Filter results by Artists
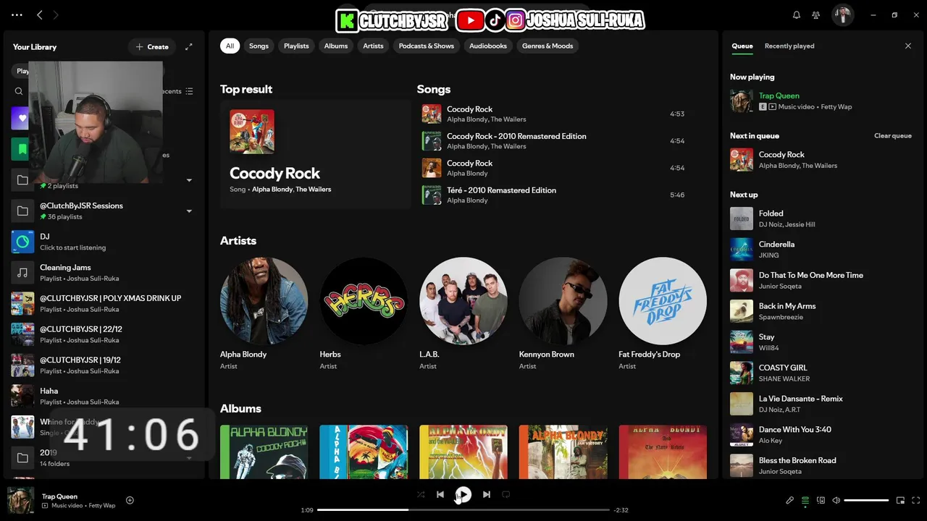Screen dimensions: 927x521 (x=373, y=46)
